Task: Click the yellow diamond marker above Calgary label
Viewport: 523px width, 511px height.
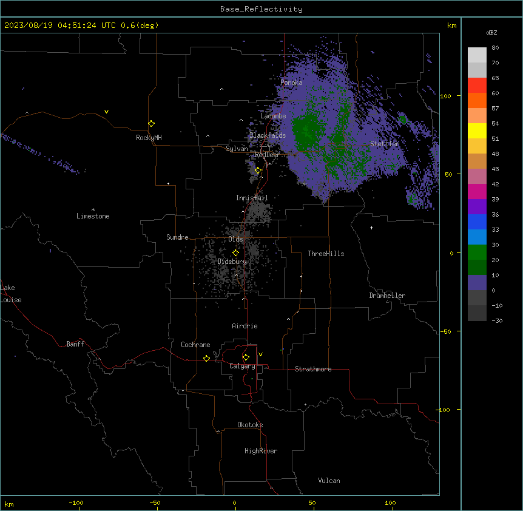Action: point(246,357)
